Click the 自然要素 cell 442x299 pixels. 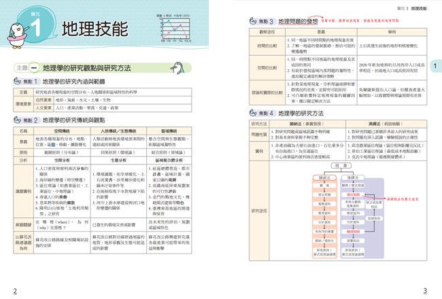(44, 100)
